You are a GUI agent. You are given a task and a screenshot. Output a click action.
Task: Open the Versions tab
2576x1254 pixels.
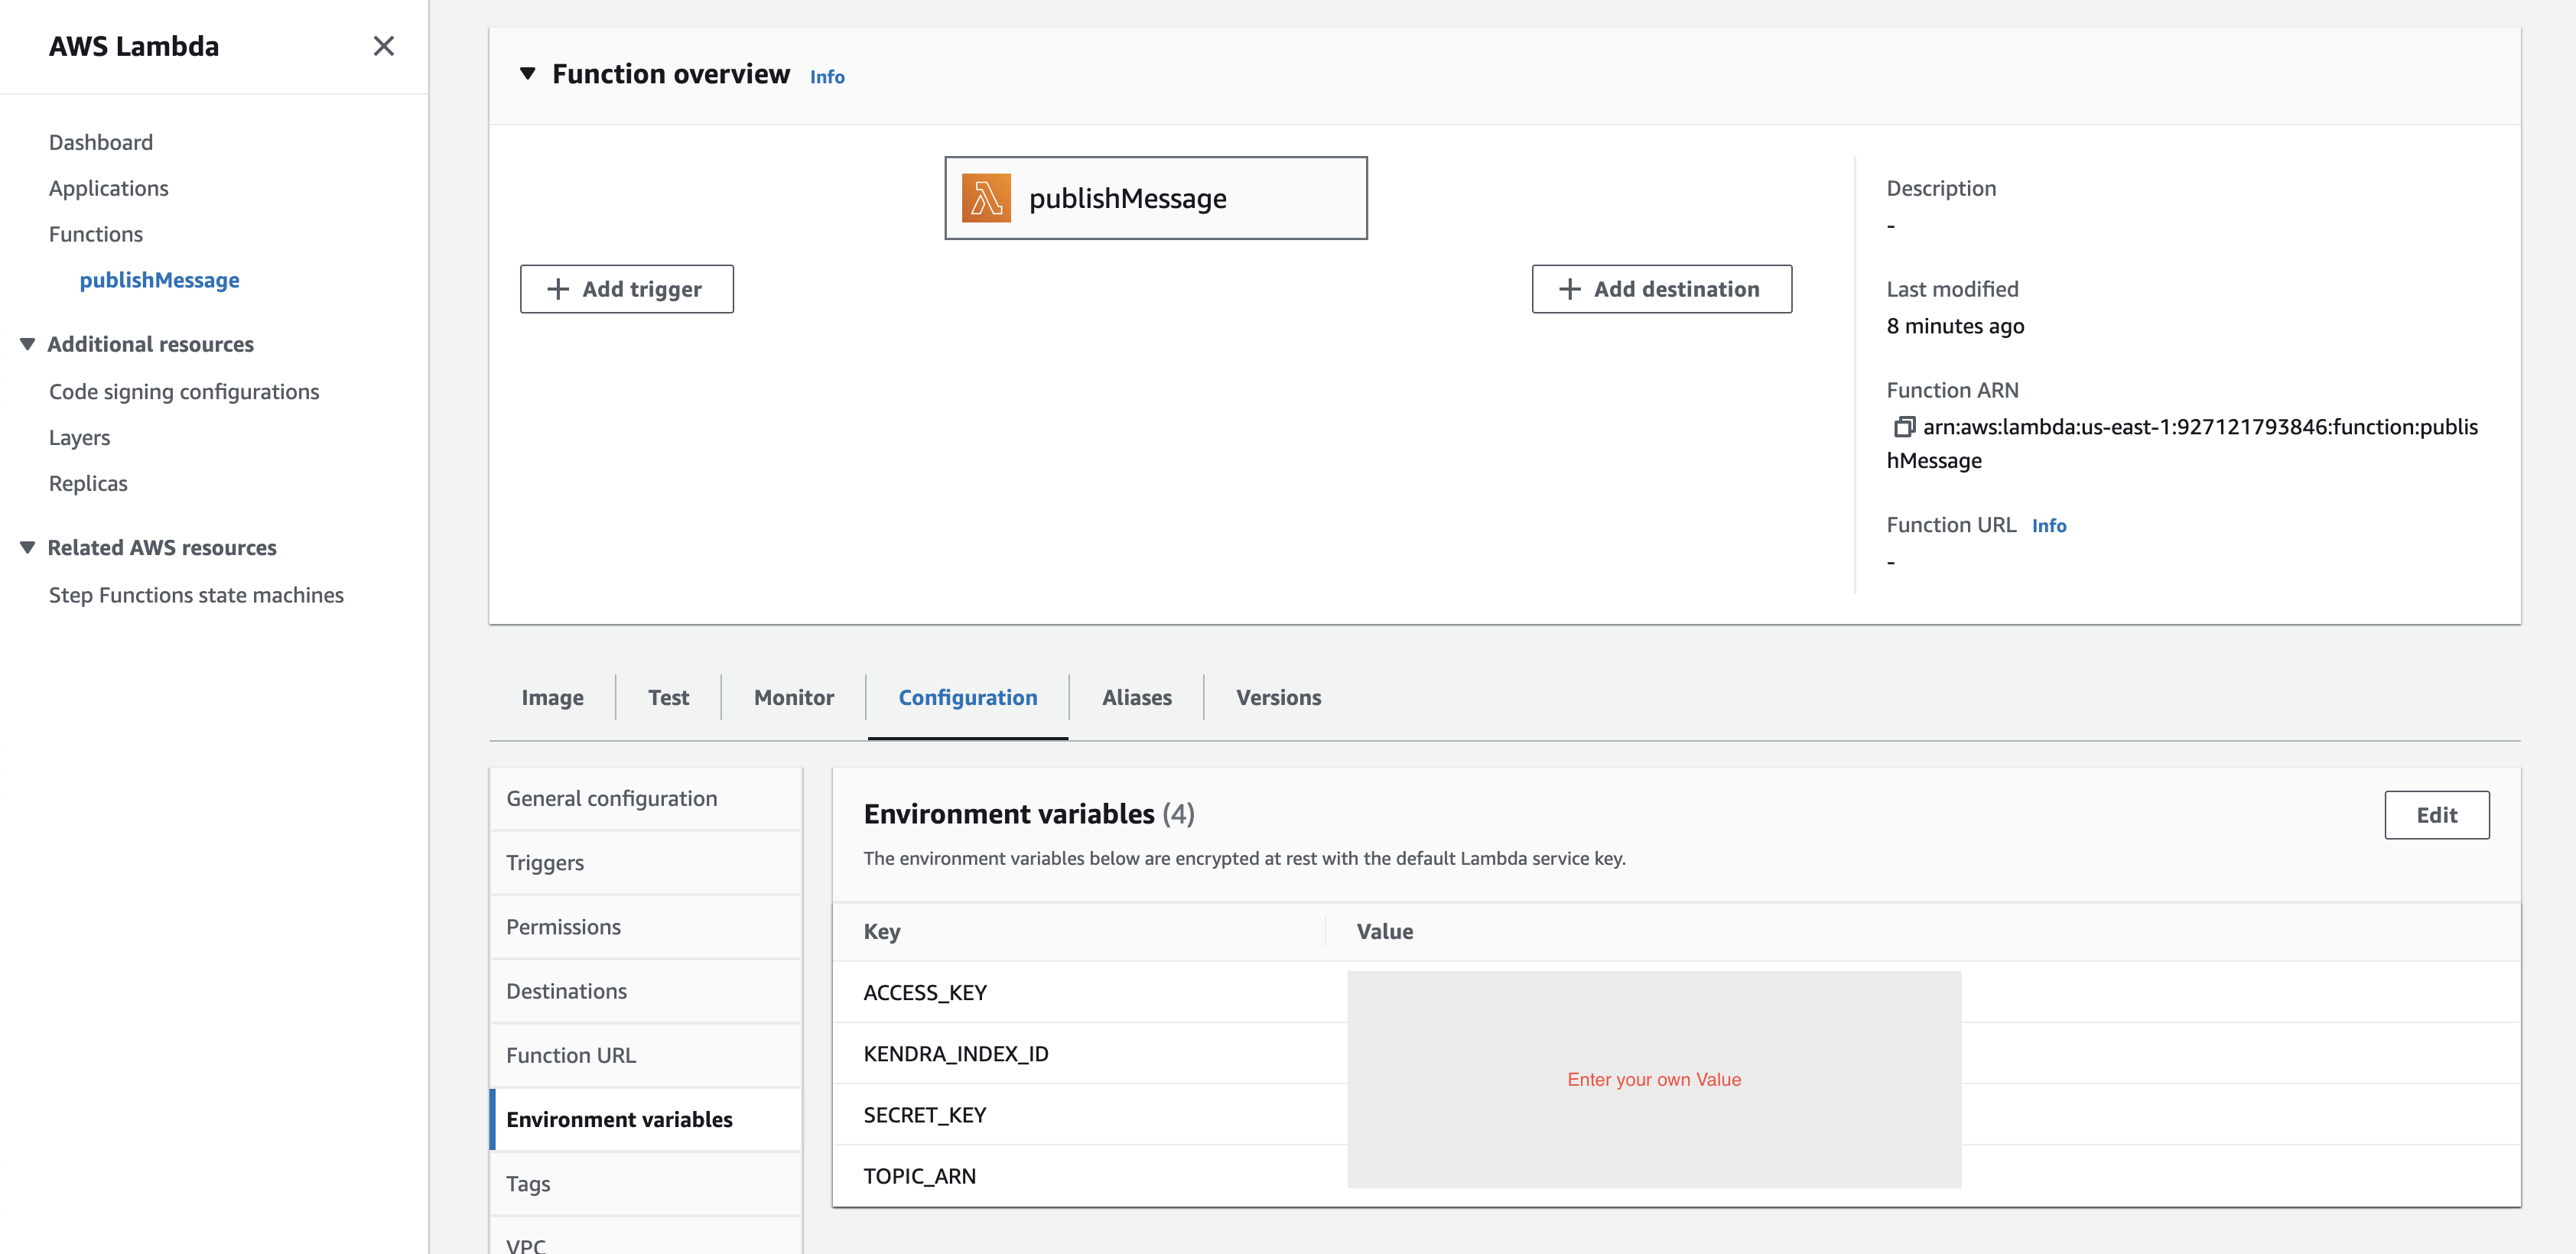pyautogui.click(x=1278, y=697)
